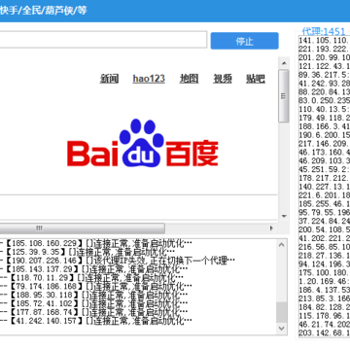
Task: Open the 视频 link
Action: tap(223, 79)
